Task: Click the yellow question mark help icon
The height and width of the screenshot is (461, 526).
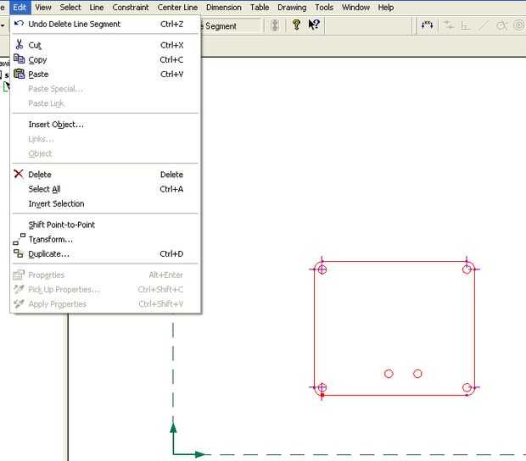Action: tap(296, 25)
